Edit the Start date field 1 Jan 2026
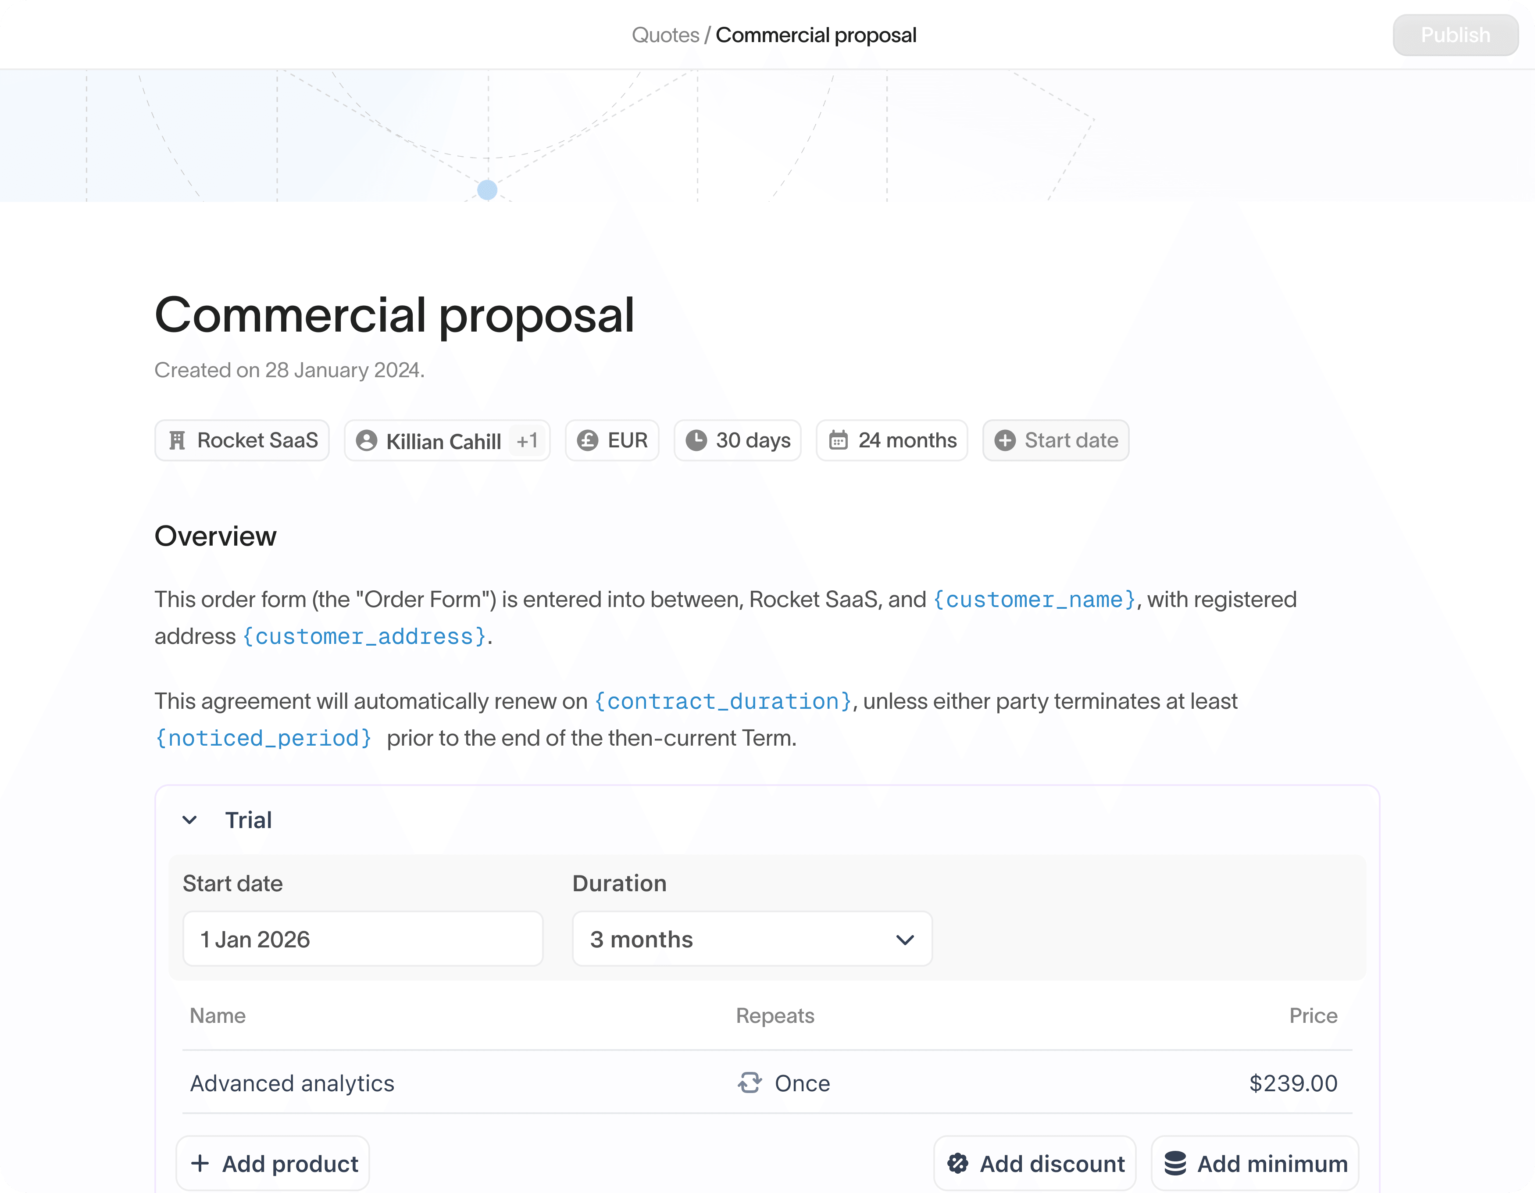Image resolution: width=1535 pixels, height=1193 pixels. (363, 939)
